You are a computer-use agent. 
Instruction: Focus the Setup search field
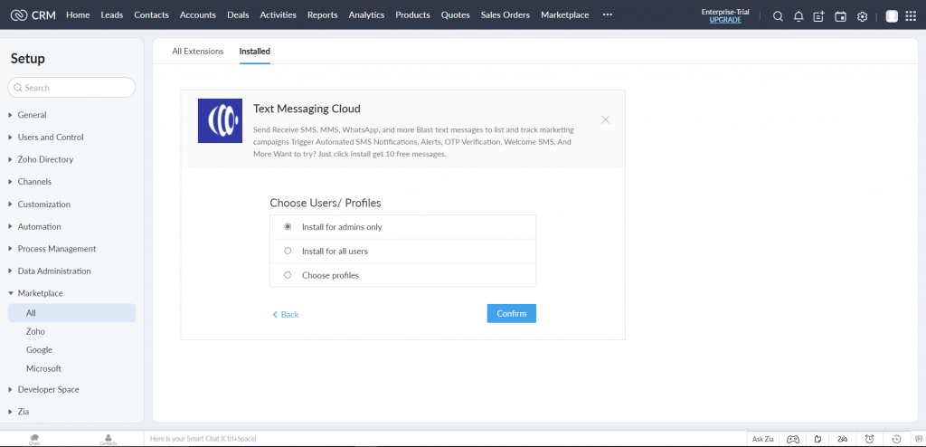(x=71, y=88)
